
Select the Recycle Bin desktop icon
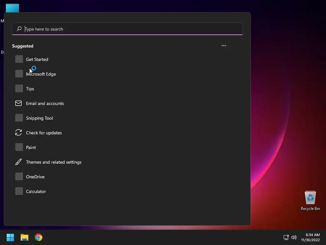[310, 198]
